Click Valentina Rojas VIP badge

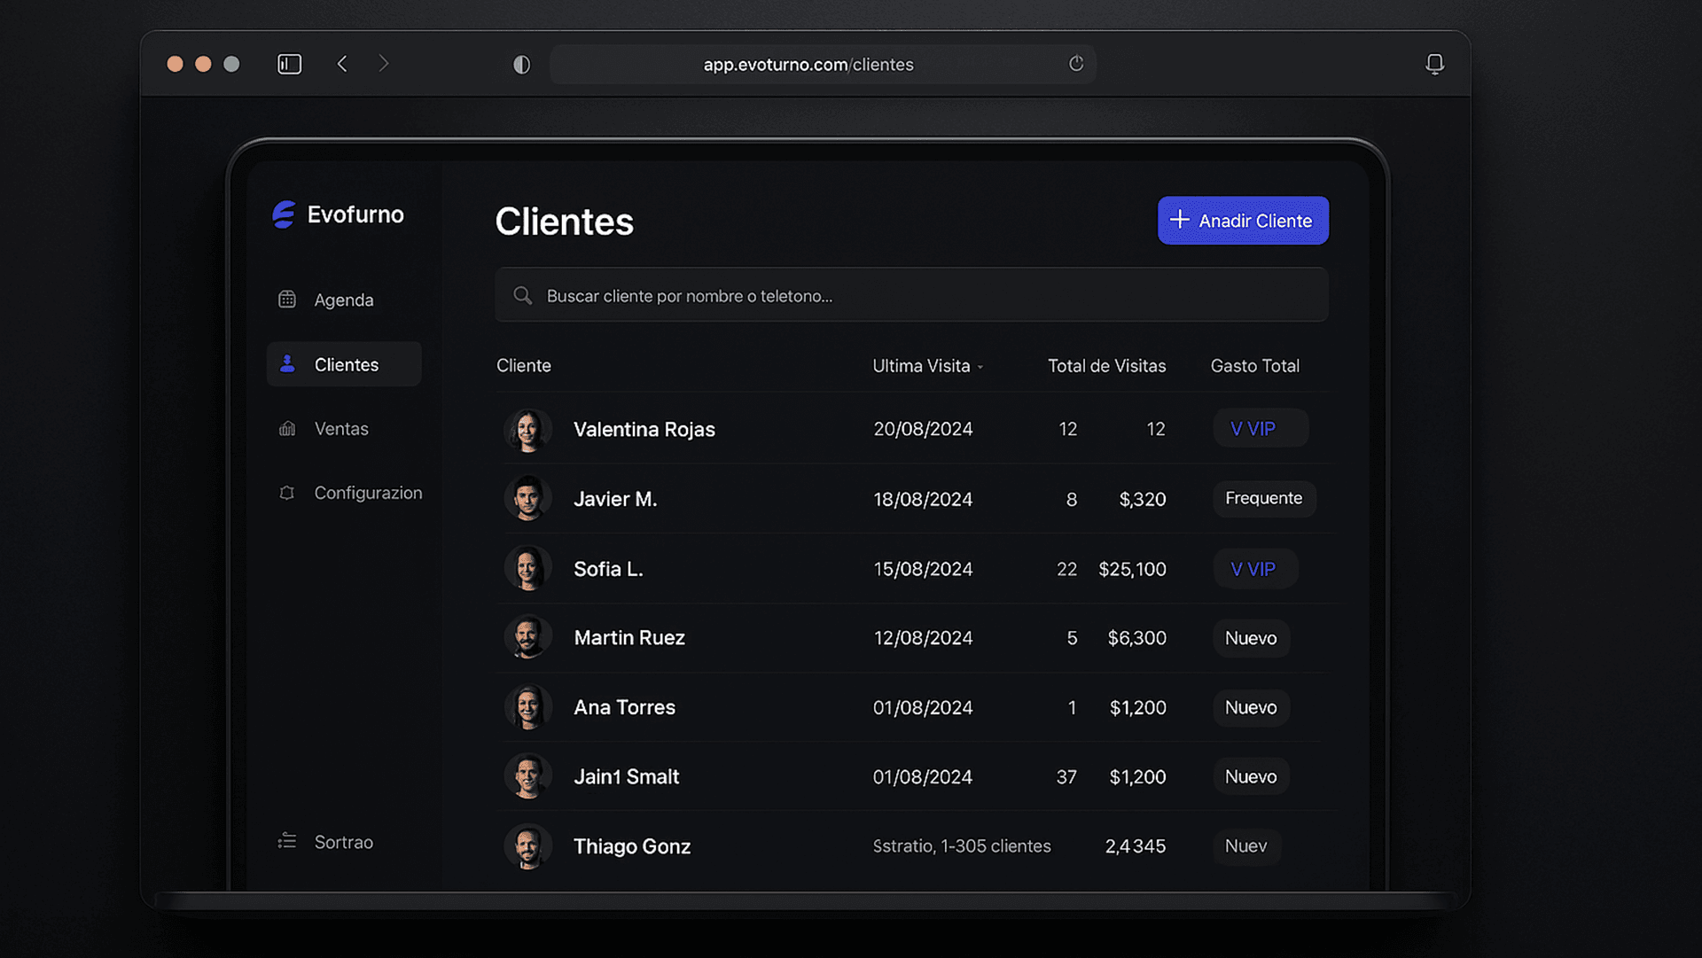pyautogui.click(x=1259, y=429)
